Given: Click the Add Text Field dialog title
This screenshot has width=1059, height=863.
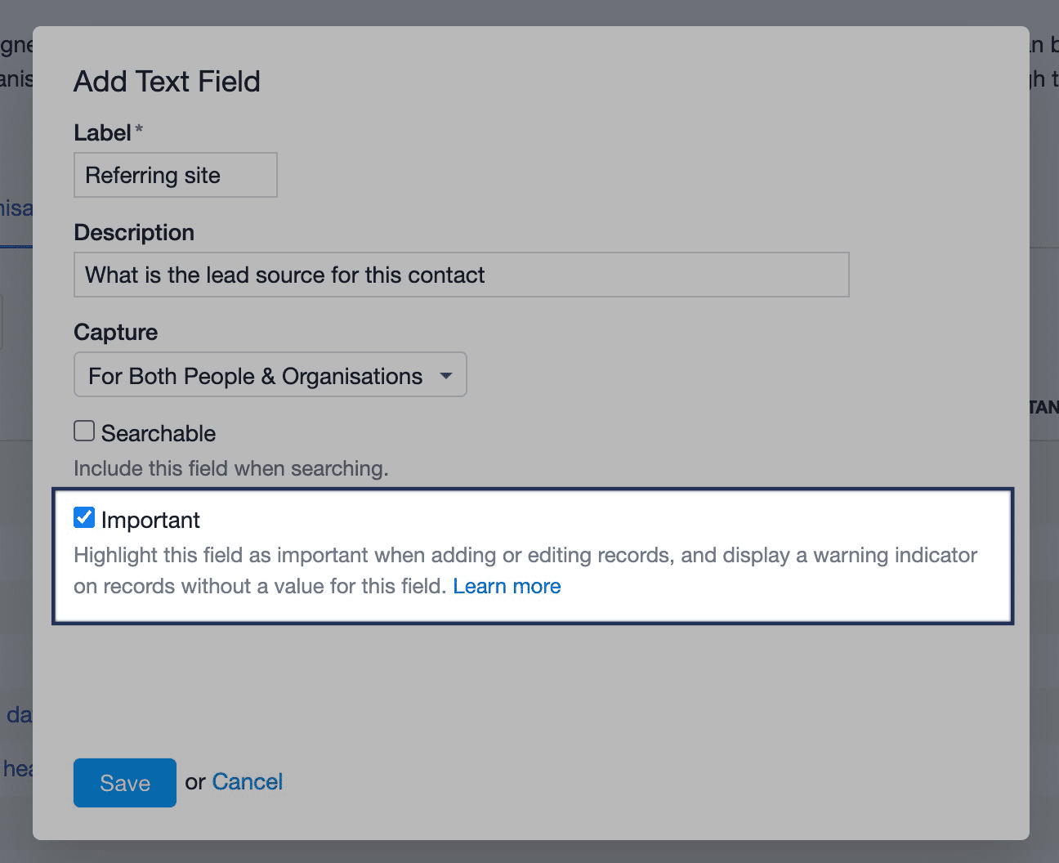Looking at the screenshot, I should [167, 81].
